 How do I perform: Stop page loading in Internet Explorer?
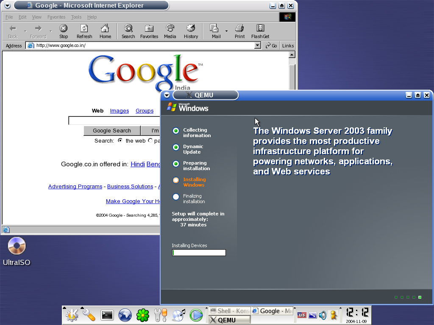tap(64, 31)
